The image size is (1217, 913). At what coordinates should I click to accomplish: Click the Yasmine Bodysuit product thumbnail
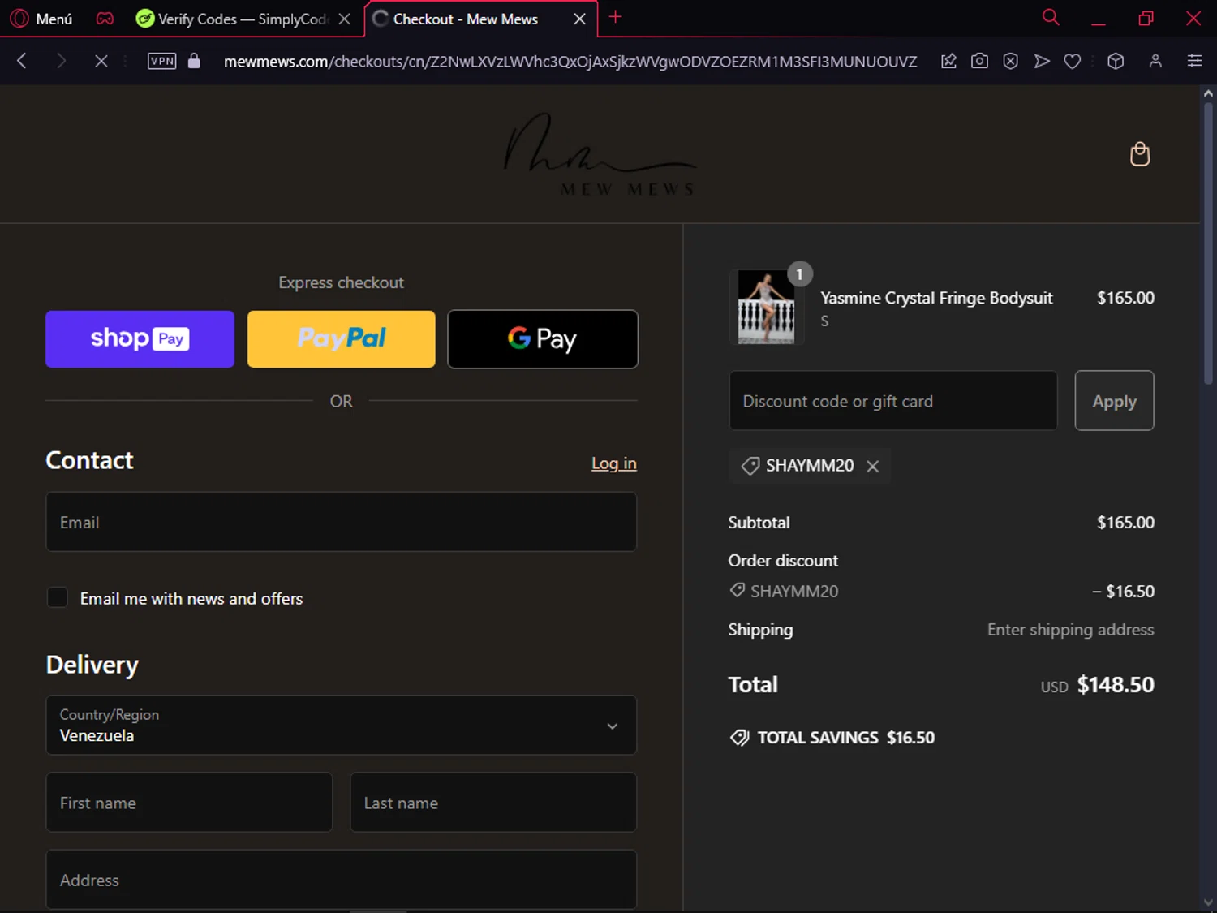click(x=766, y=308)
